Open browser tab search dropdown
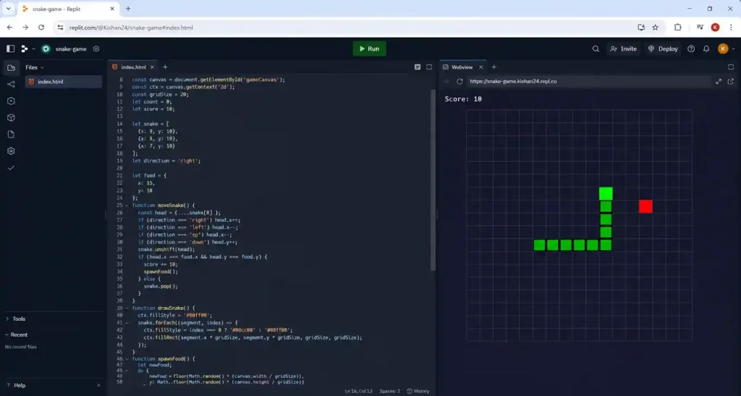 tap(8, 9)
